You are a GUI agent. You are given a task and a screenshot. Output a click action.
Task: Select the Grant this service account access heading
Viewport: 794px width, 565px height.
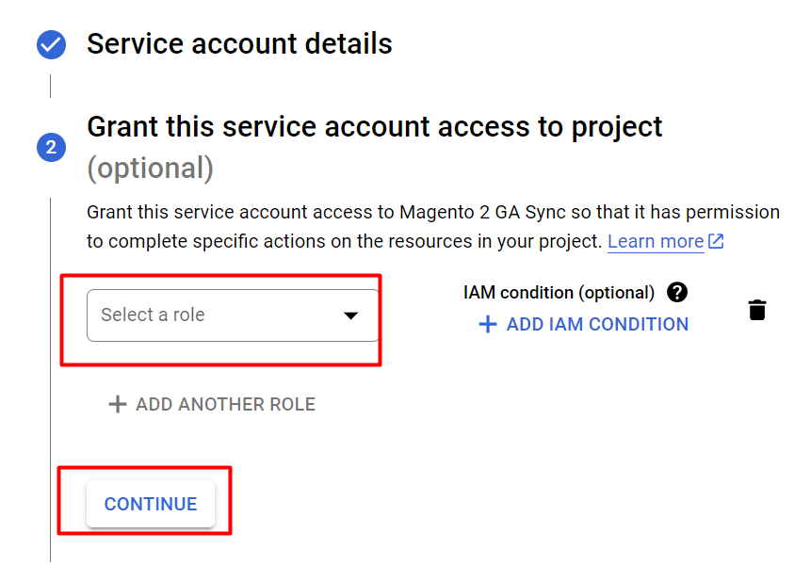374,127
